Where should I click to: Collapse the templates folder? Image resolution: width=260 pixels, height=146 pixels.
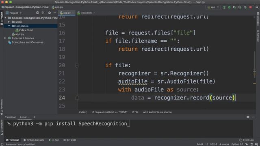(9, 26)
